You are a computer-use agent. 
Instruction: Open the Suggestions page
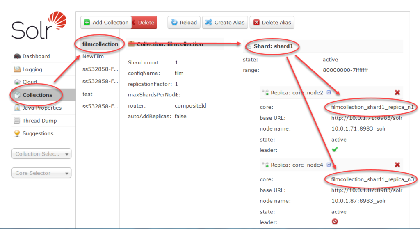click(38, 133)
